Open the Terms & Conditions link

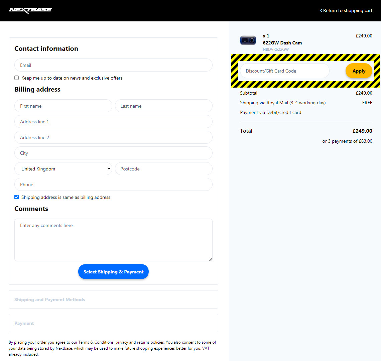(96, 342)
